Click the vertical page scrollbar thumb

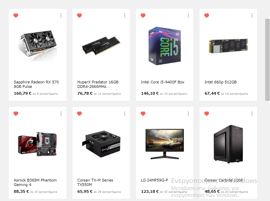(267, 60)
